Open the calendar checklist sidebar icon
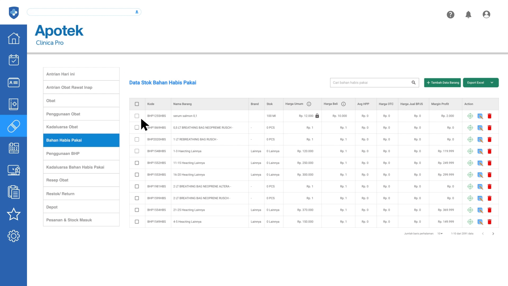 (x=13, y=60)
